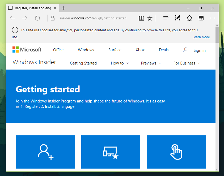Maximize the Edge window
Screen dimensions: 224x176
tap(200, 8)
